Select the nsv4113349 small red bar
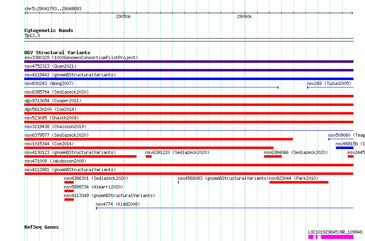This screenshot has height=241, width=365. click(69, 200)
